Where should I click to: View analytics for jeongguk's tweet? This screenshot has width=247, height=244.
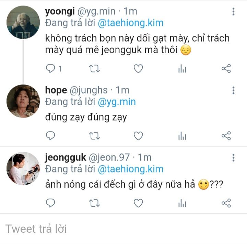pos(182,203)
